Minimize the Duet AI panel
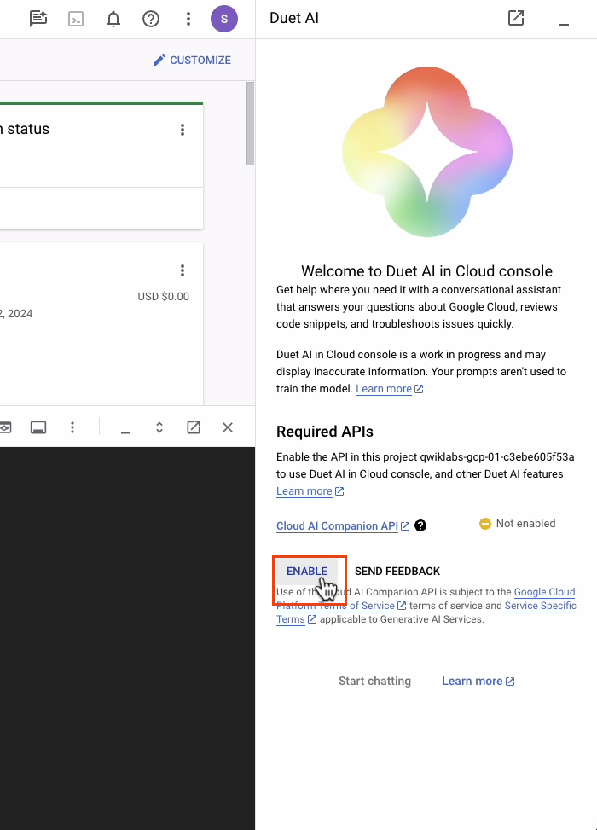 (x=563, y=20)
